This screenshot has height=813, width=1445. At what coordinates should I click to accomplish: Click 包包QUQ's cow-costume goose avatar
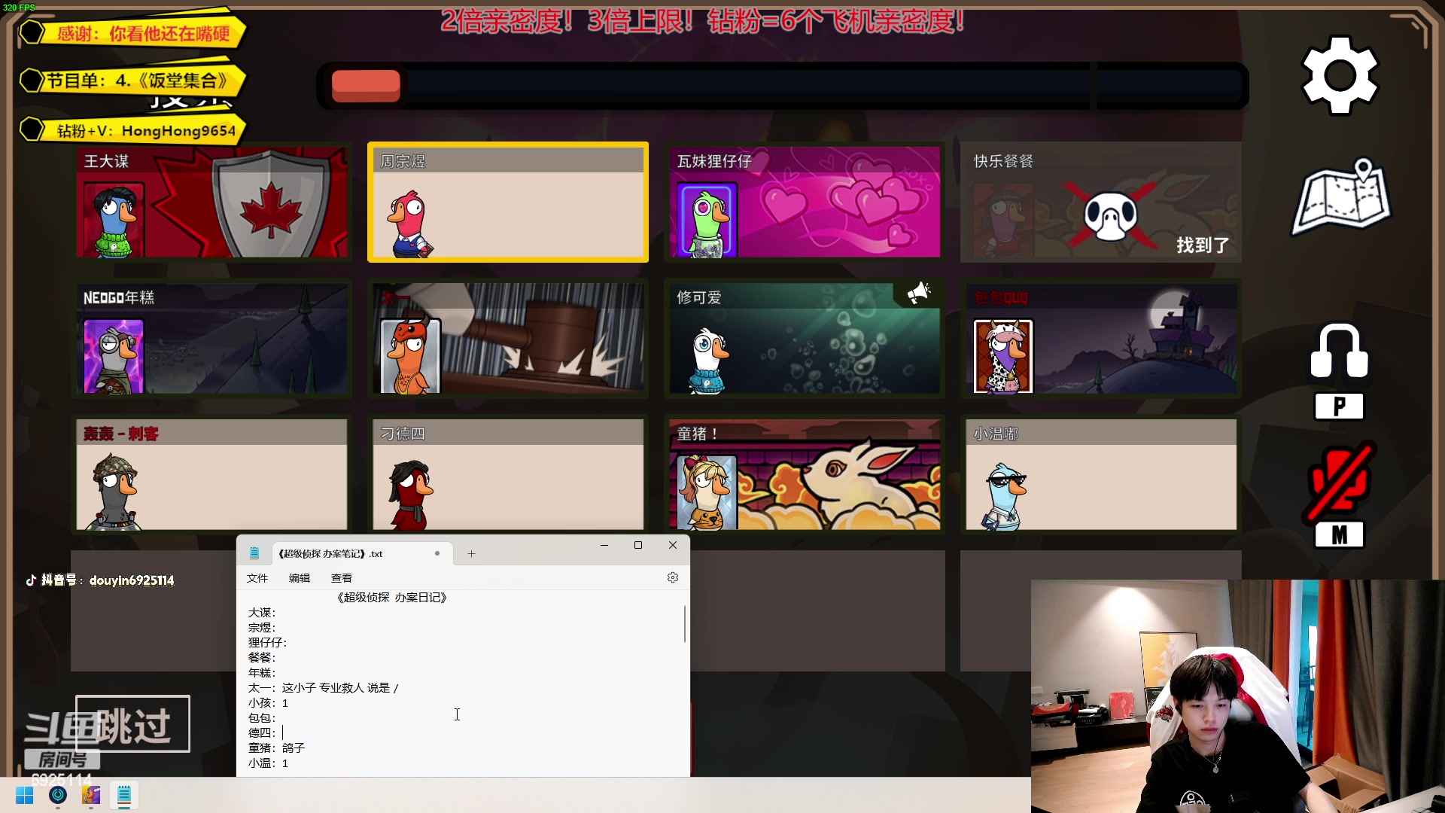pos(1003,356)
